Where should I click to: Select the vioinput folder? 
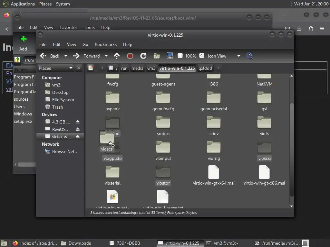163,151
